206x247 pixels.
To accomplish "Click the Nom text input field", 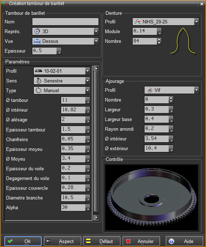I will 65,22.
